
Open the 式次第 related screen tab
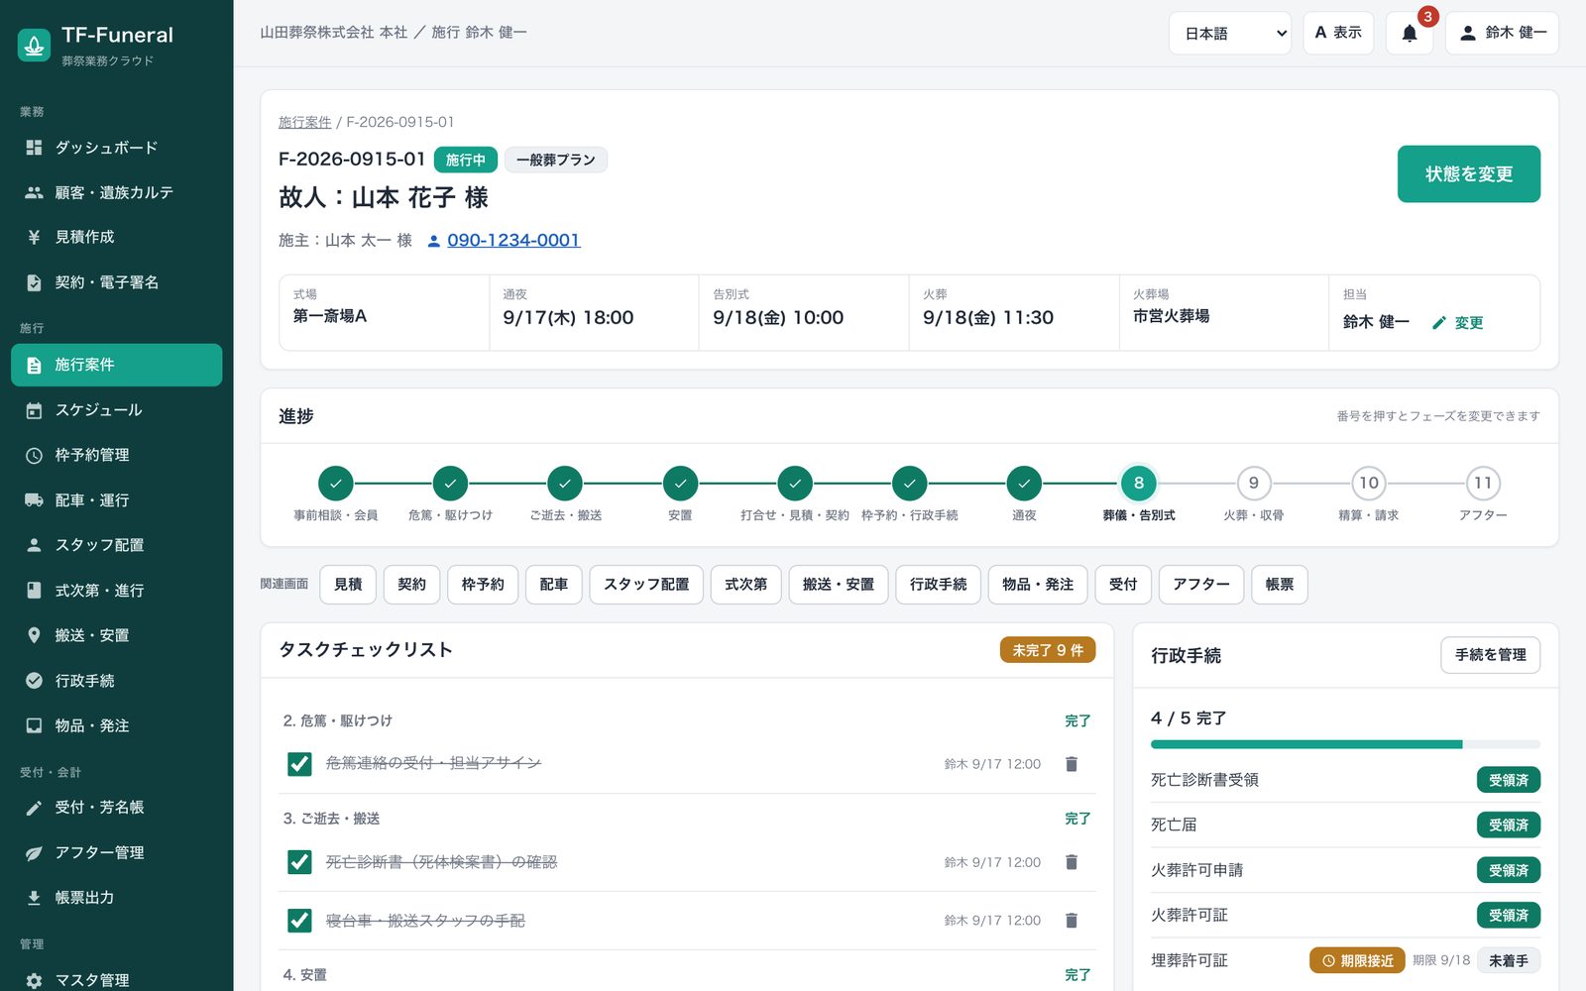(x=746, y=585)
